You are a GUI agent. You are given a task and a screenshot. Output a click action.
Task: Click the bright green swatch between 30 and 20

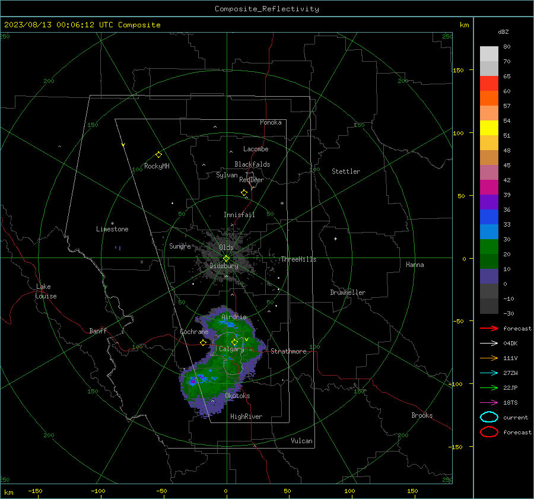[x=489, y=247]
